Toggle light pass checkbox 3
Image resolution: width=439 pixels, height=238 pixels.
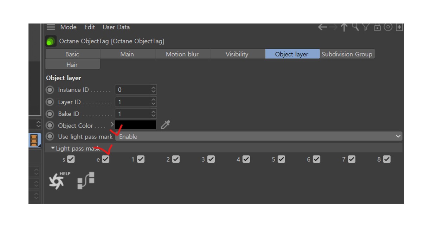[211, 159]
